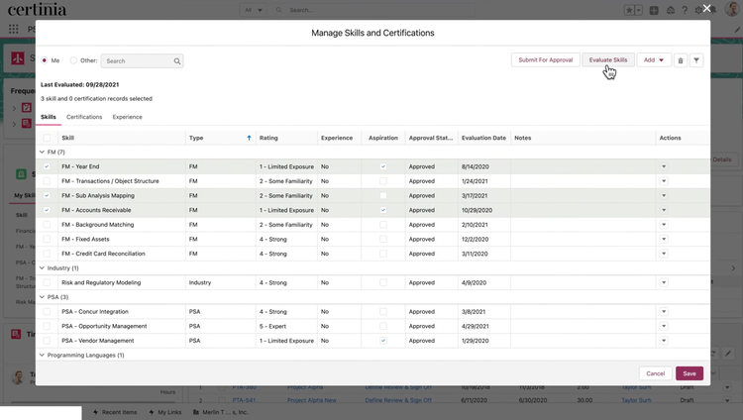Viewport: 743px width, 420px height.
Task: Click the delete trash icon in toolbar
Action: pyautogui.click(x=680, y=60)
